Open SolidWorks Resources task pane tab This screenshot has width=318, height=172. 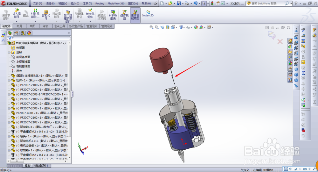tap(290, 41)
